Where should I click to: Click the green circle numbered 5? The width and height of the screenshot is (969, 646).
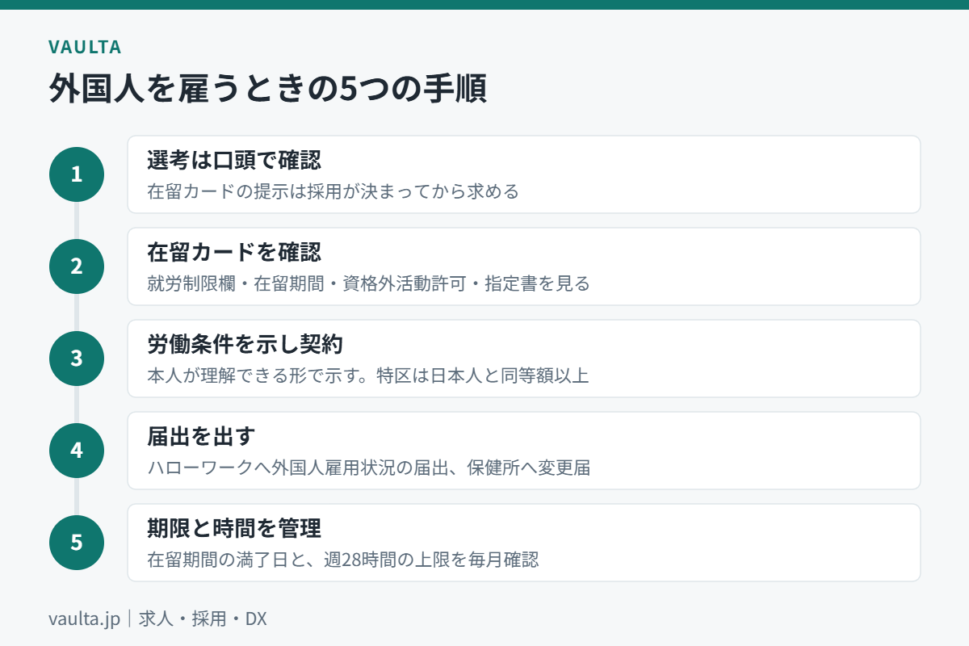(77, 543)
